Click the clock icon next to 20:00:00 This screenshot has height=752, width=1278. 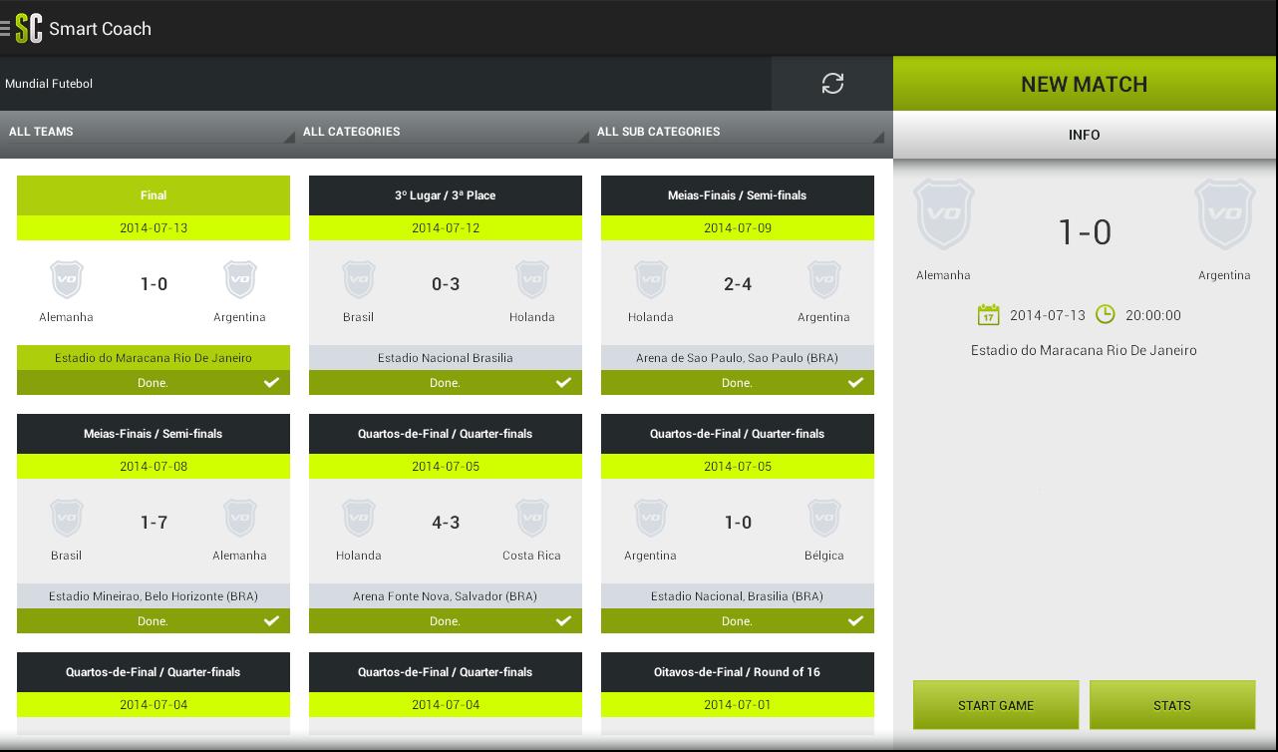[1106, 313]
